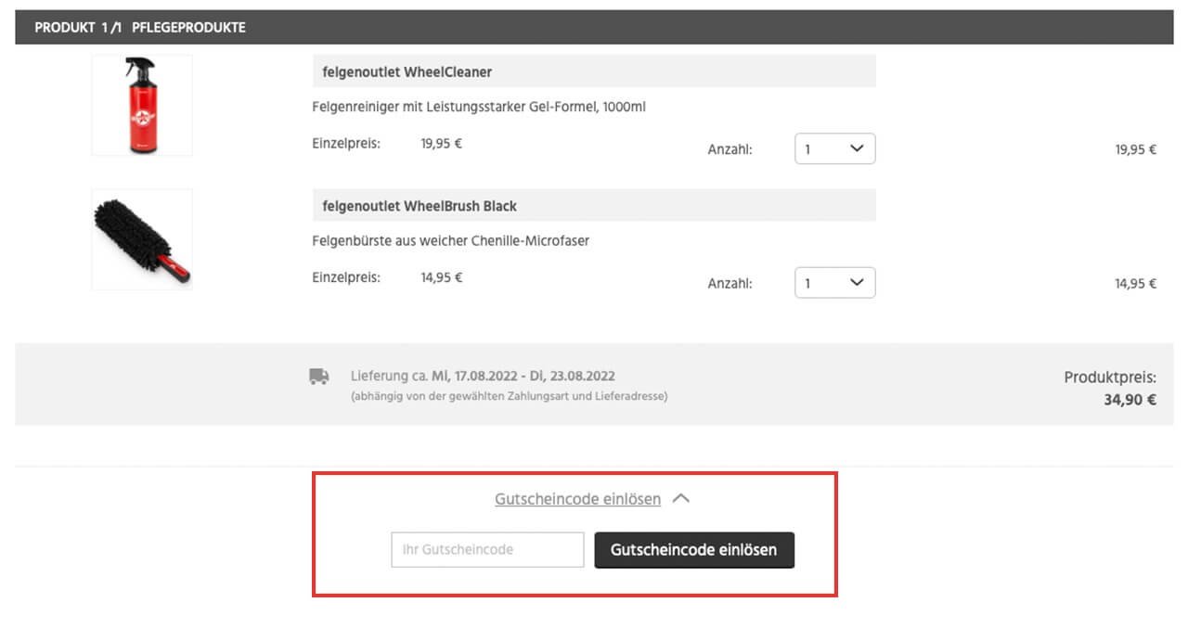Click the Felgenreiniger Gel-Formel description text

pyautogui.click(x=479, y=107)
